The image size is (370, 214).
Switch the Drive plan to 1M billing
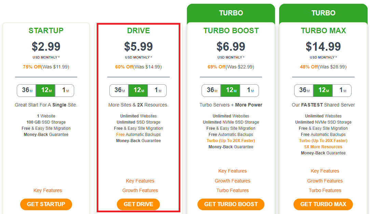pyautogui.click(x=157, y=90)
